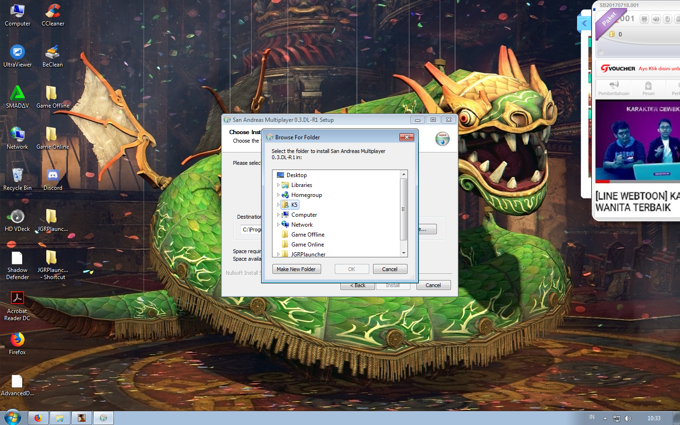The height and width of the screenshot is (425, 680).
Task: Open the Windows Start menu
Action: [13, 417]
